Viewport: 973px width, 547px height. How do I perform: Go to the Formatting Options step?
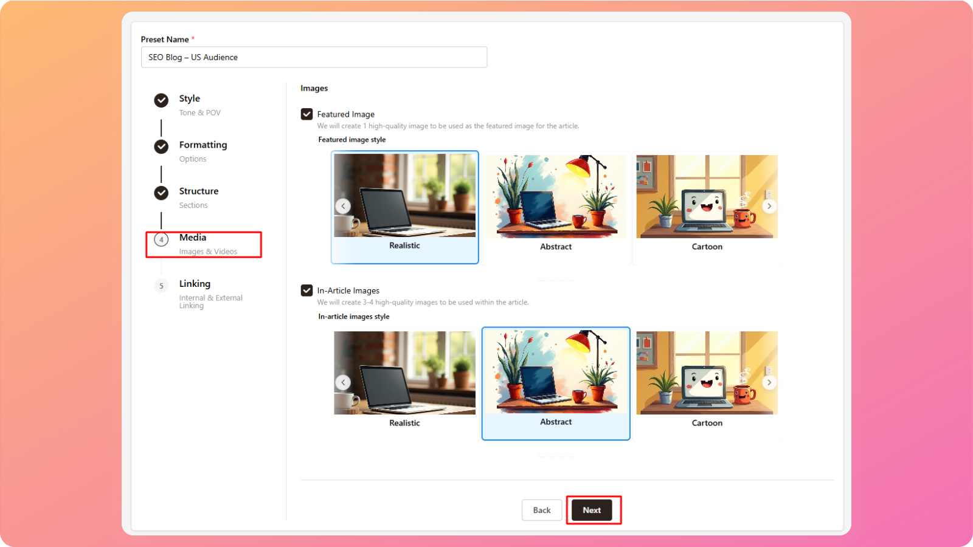click(203, 145)
